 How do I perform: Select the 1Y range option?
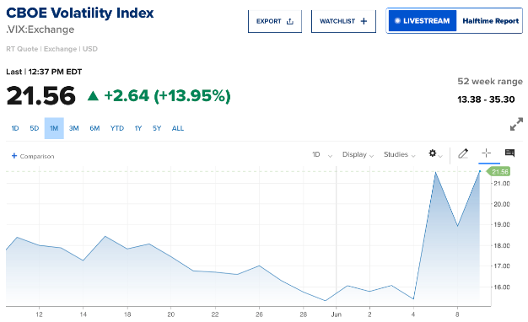coord(138,128)
